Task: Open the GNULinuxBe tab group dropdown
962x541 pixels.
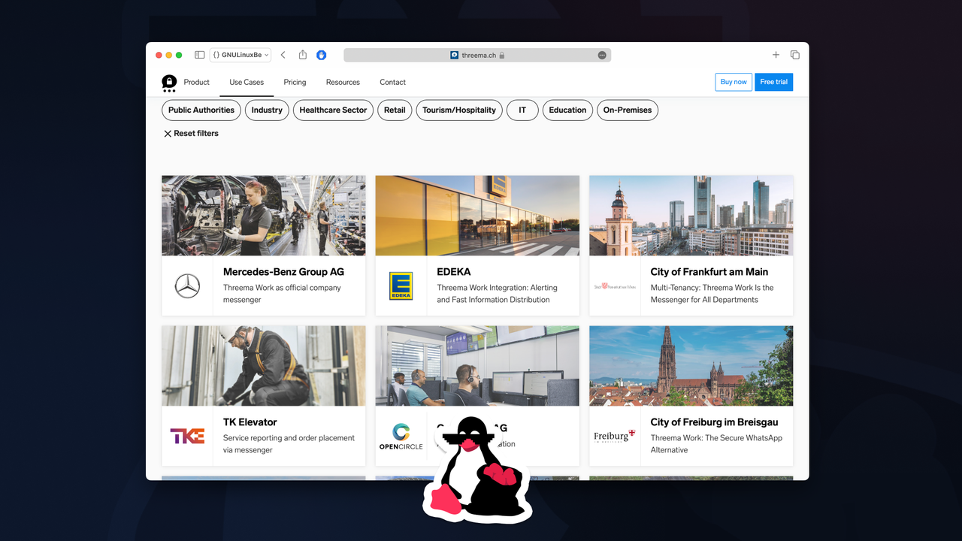Action: tap(240, 55)
